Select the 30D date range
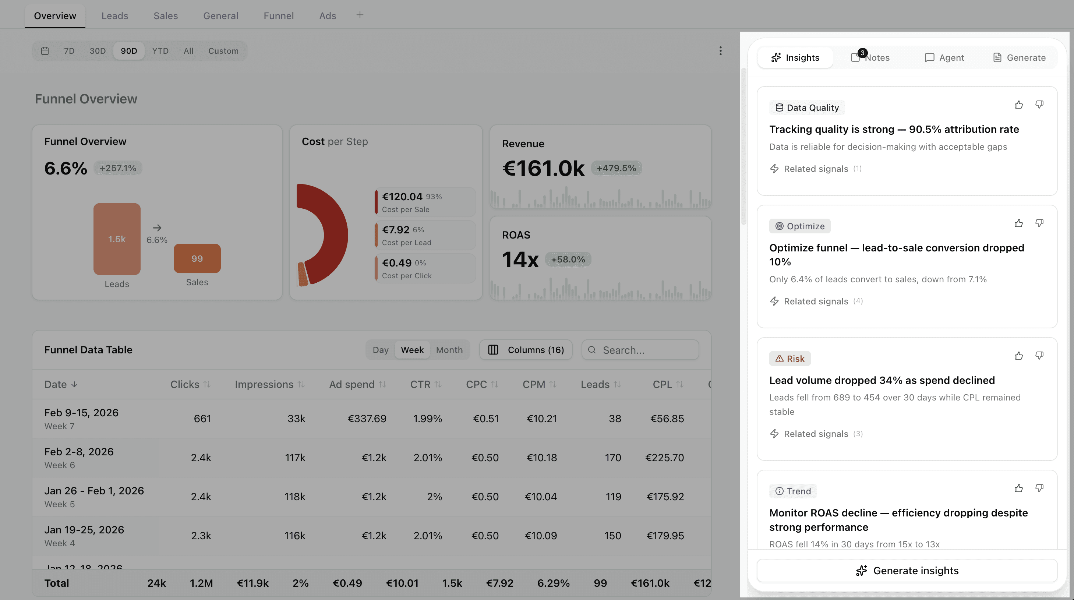Viewport: 1074px width, 600px height. coord(98,51)
